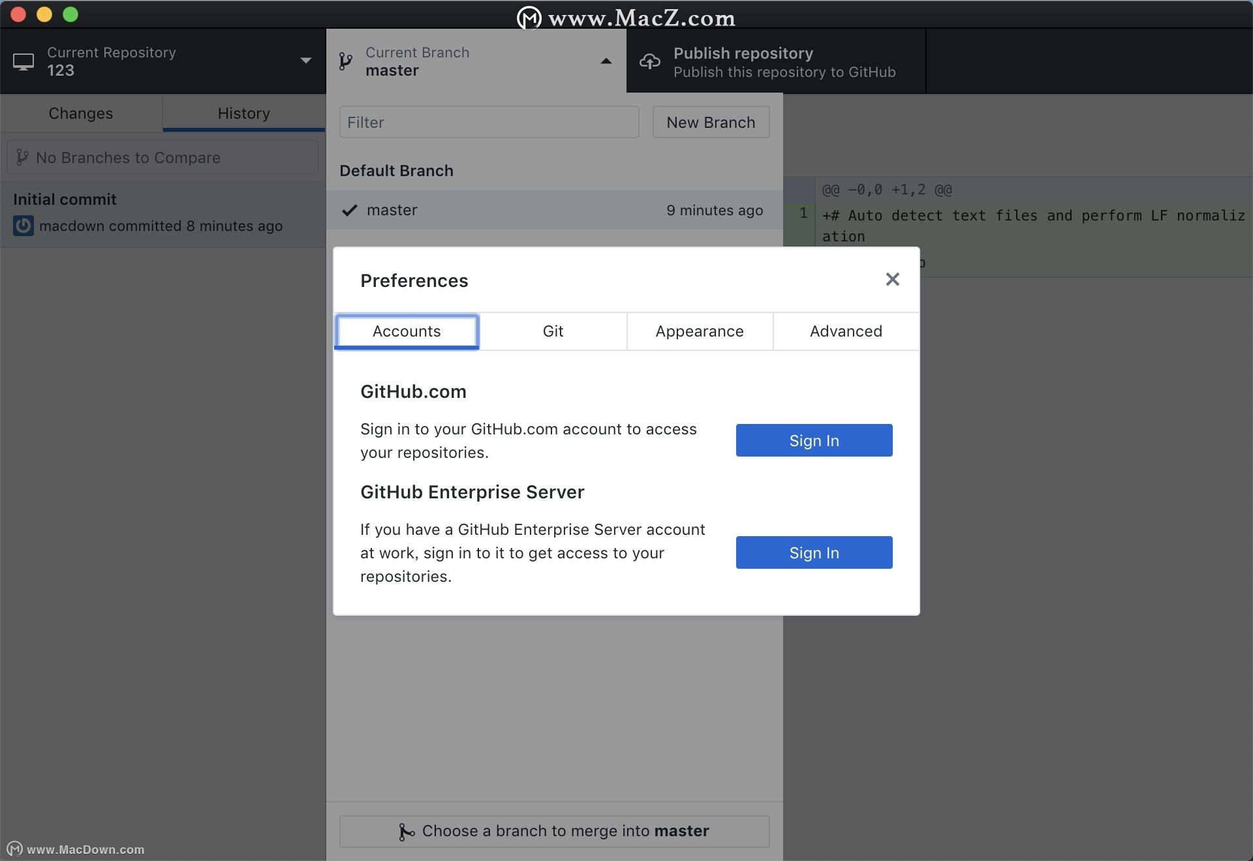Select the Accounts preferences tab

(406, 331)
